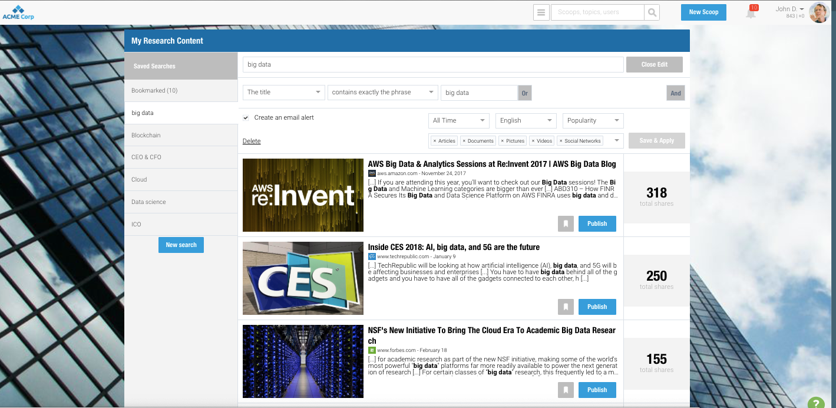Open the CES sign thumbnail
Screen dimensions: 836x408
303,278
